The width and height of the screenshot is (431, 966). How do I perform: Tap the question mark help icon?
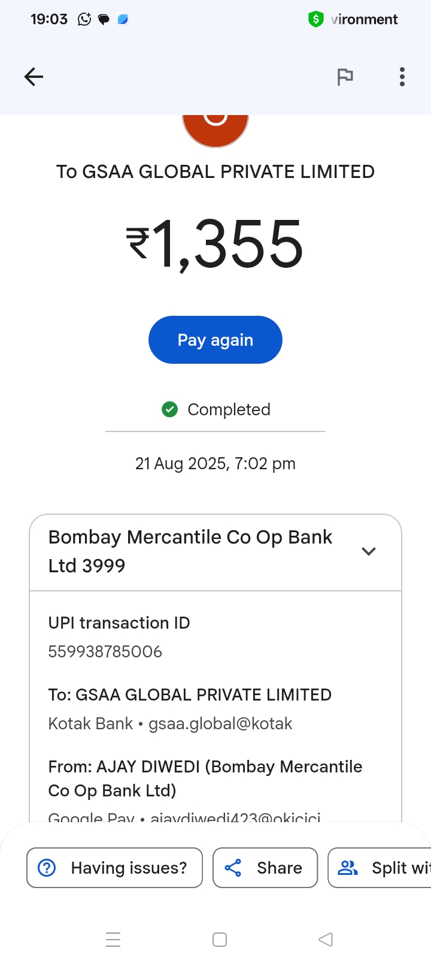click(x=47, y=868)
